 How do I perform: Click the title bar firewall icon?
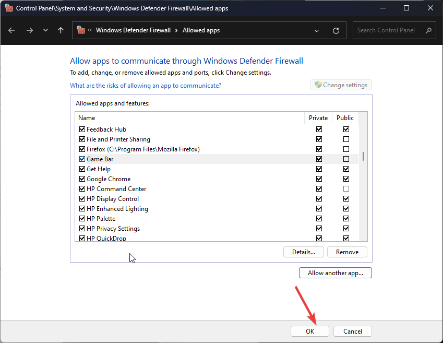click(9, 8)
